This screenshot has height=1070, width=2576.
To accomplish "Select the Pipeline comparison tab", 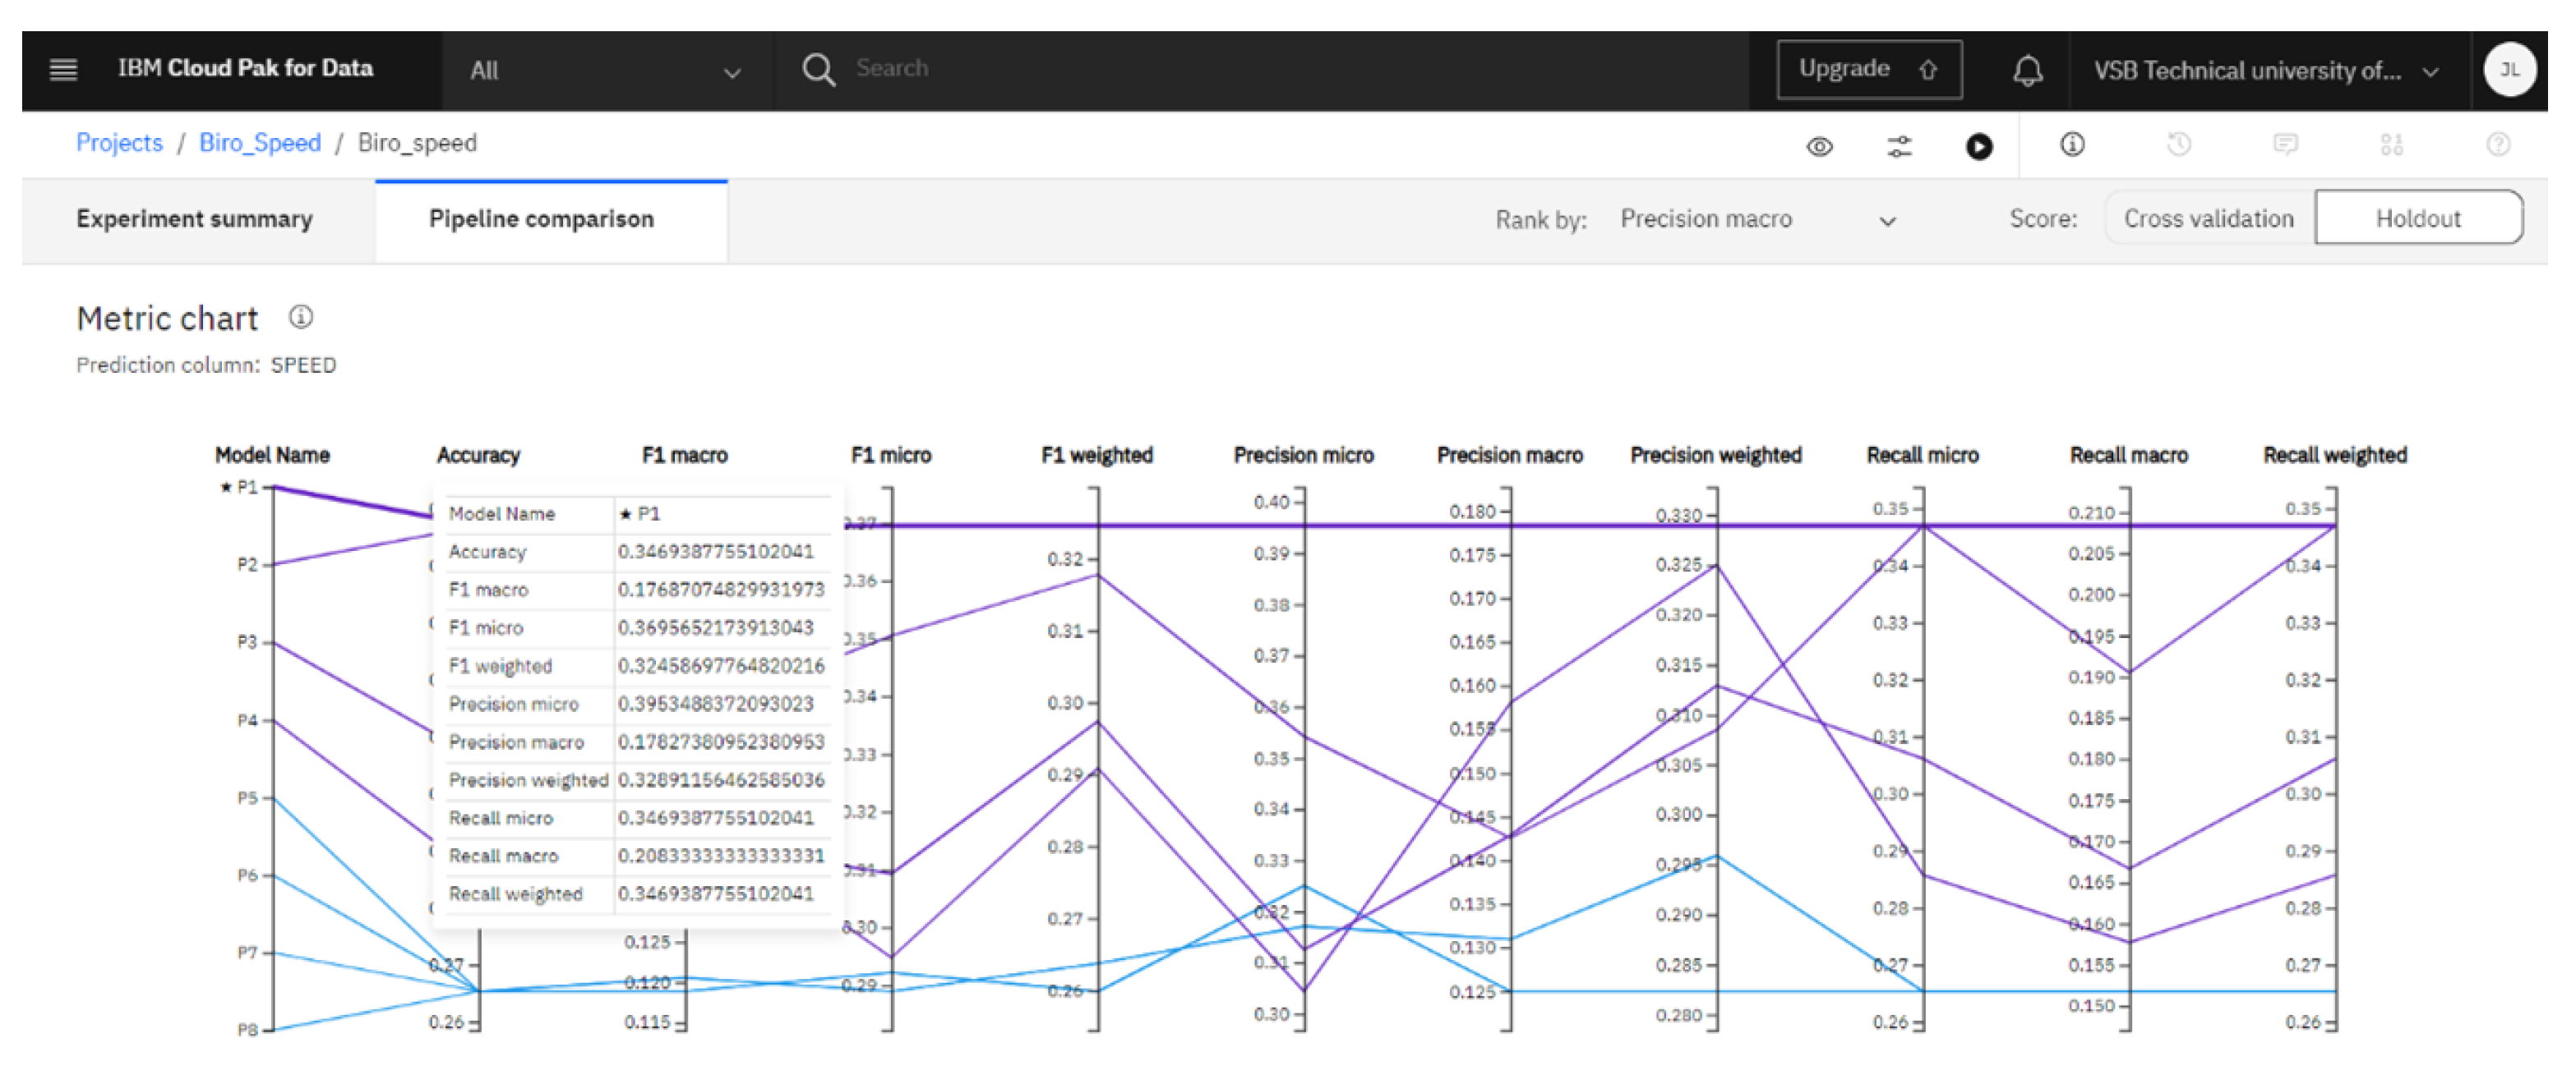I will (541, 218).
